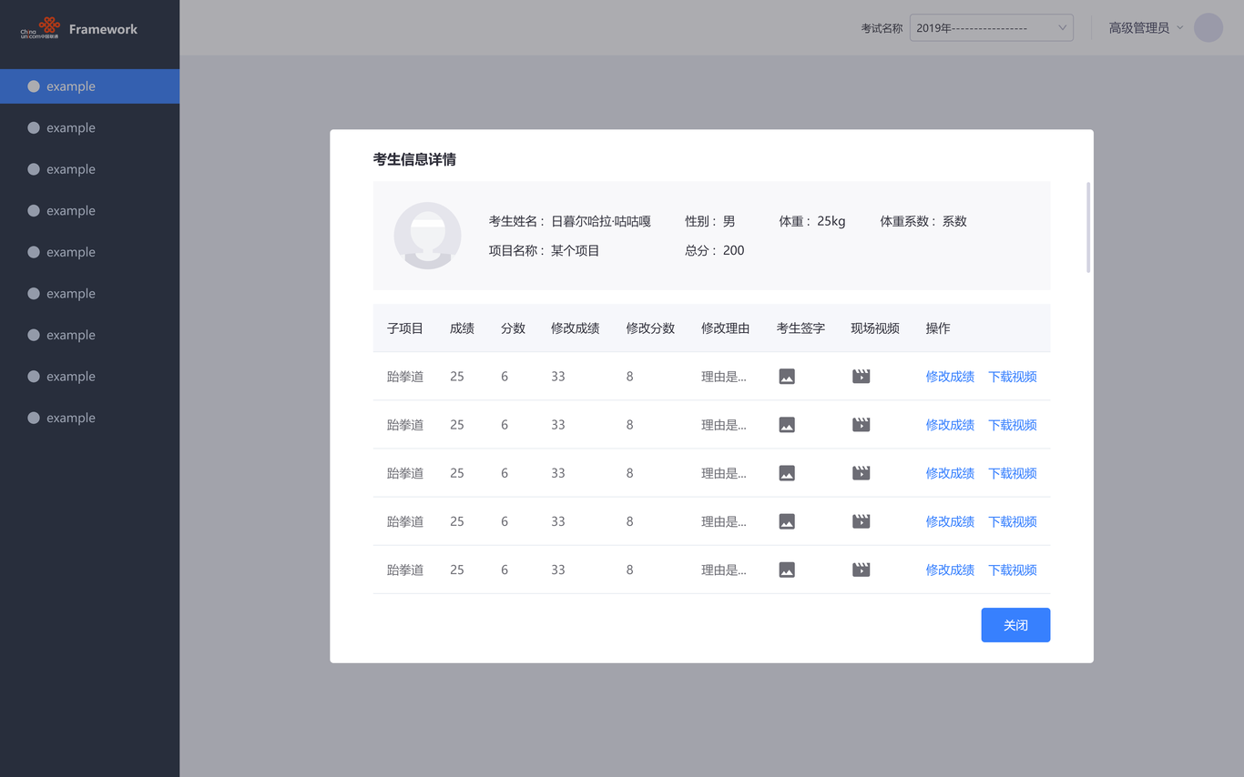Image resolution: width=1244 pixels, height=777 pixels.
Task: Click the 修改分数 column header
Action: pyautogui.click(x=650, y=328)
